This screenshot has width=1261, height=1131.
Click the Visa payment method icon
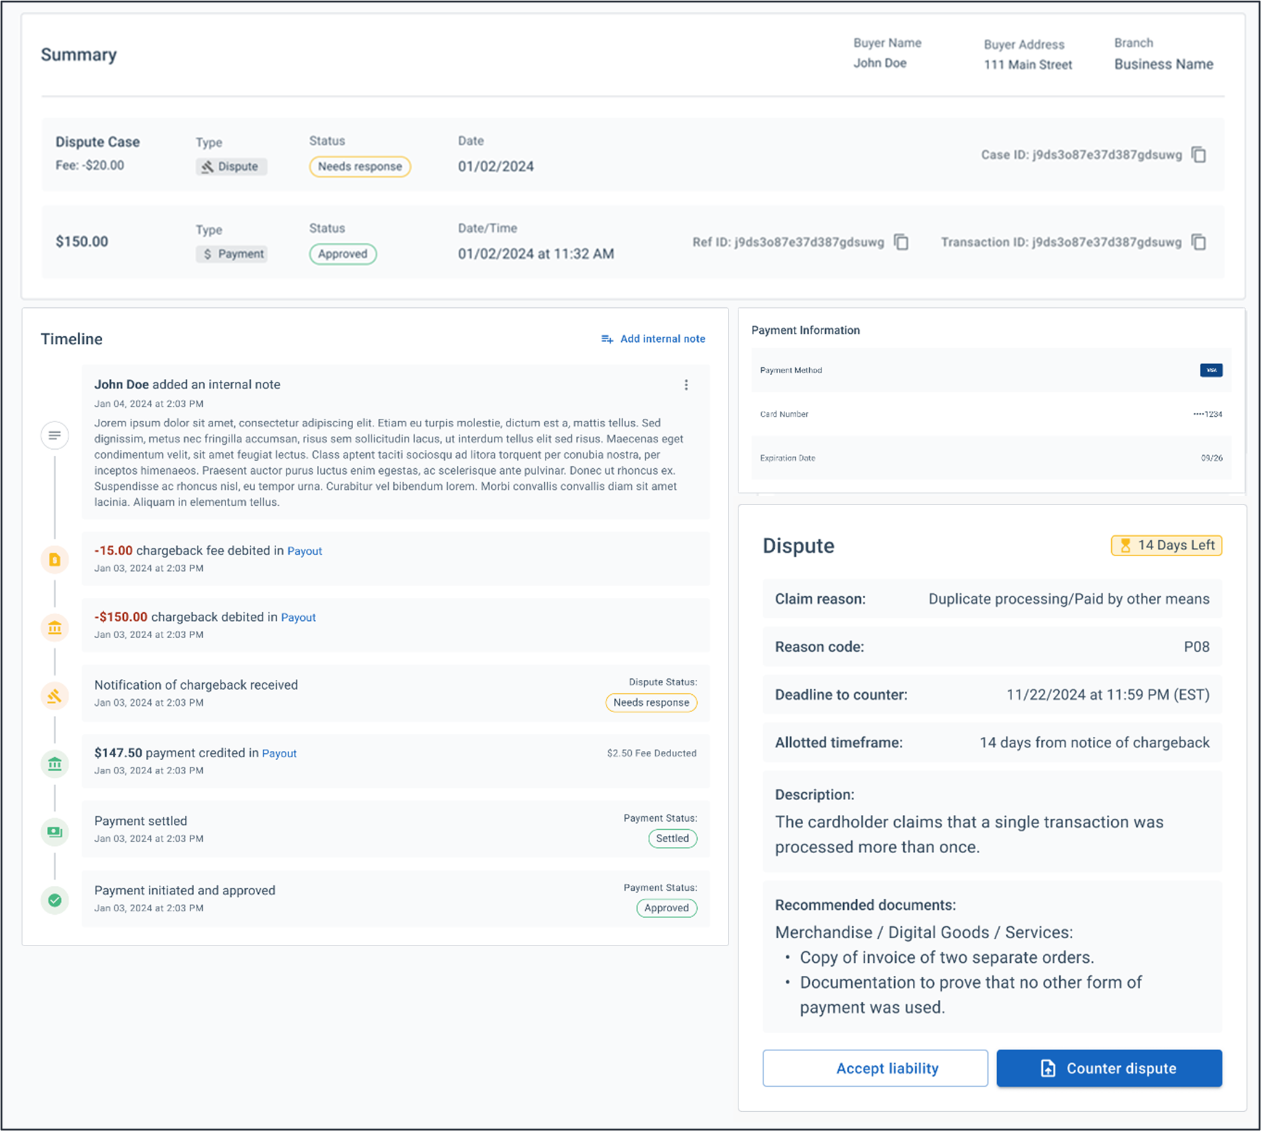(1210, 370)
